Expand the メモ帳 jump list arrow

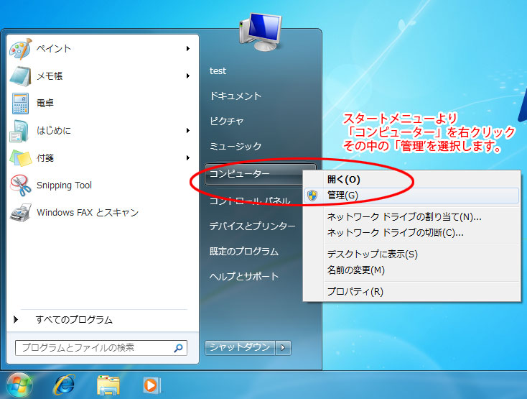tap(188, 76)
